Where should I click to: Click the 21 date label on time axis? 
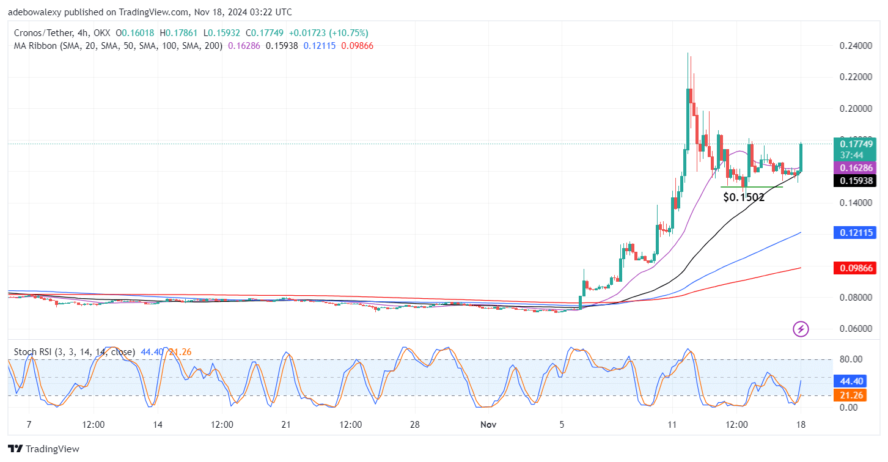(x=287, y=425)
